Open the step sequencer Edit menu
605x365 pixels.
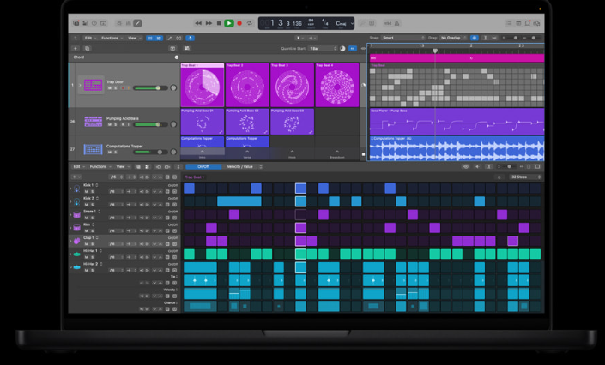(76, 167)
